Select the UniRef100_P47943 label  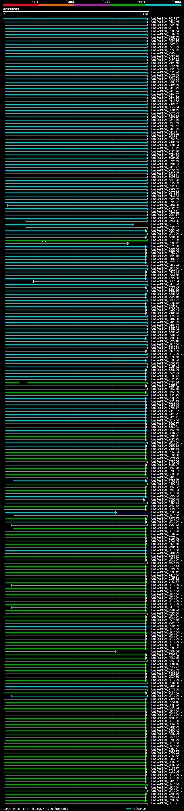pos(165,272)
